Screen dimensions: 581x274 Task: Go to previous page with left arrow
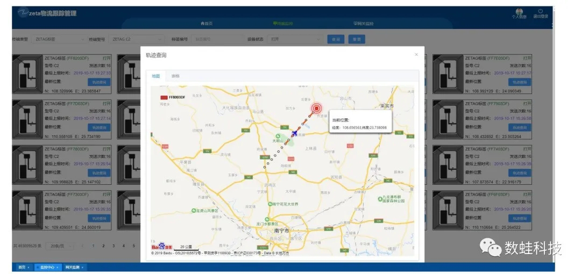(x=82, y=246)
